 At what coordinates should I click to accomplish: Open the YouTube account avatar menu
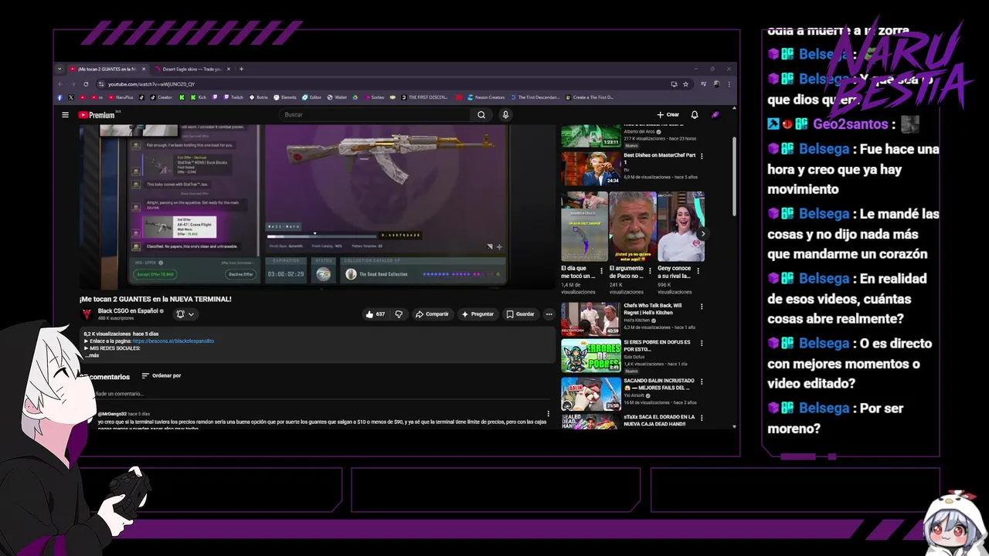click(715, 115)
